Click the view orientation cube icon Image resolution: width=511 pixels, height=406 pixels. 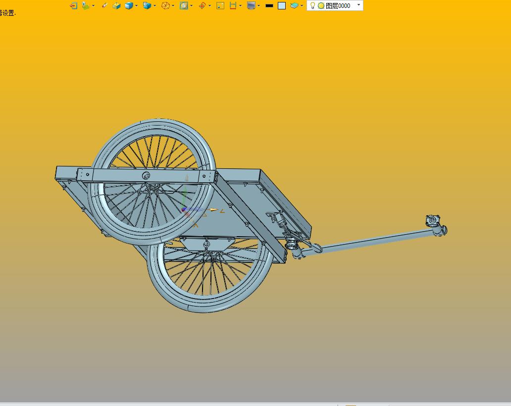(147, 5)
